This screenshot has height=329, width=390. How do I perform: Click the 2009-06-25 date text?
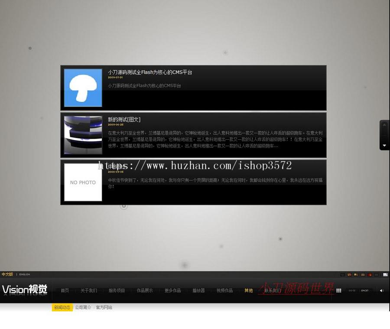(116, 124)
